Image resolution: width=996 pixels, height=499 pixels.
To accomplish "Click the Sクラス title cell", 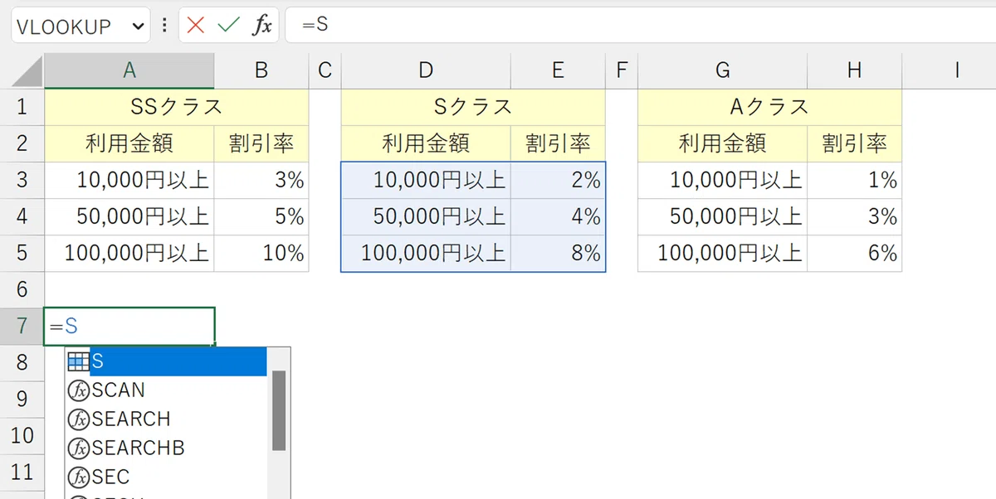I will click(473, 107).
